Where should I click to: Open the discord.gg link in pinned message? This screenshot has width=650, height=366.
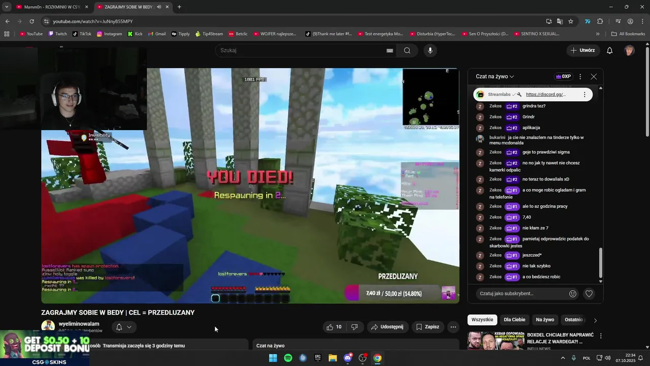545,95
